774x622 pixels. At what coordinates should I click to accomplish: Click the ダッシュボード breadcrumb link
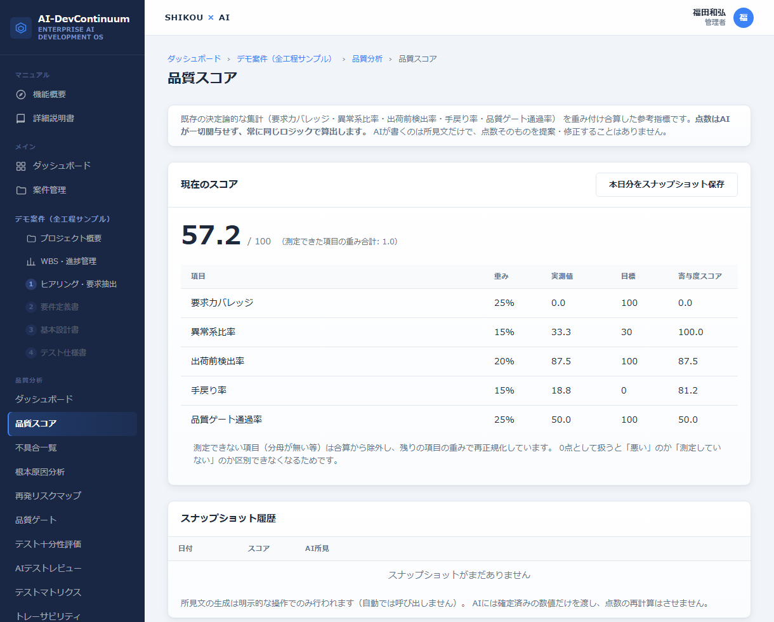[x=194, y=58]
